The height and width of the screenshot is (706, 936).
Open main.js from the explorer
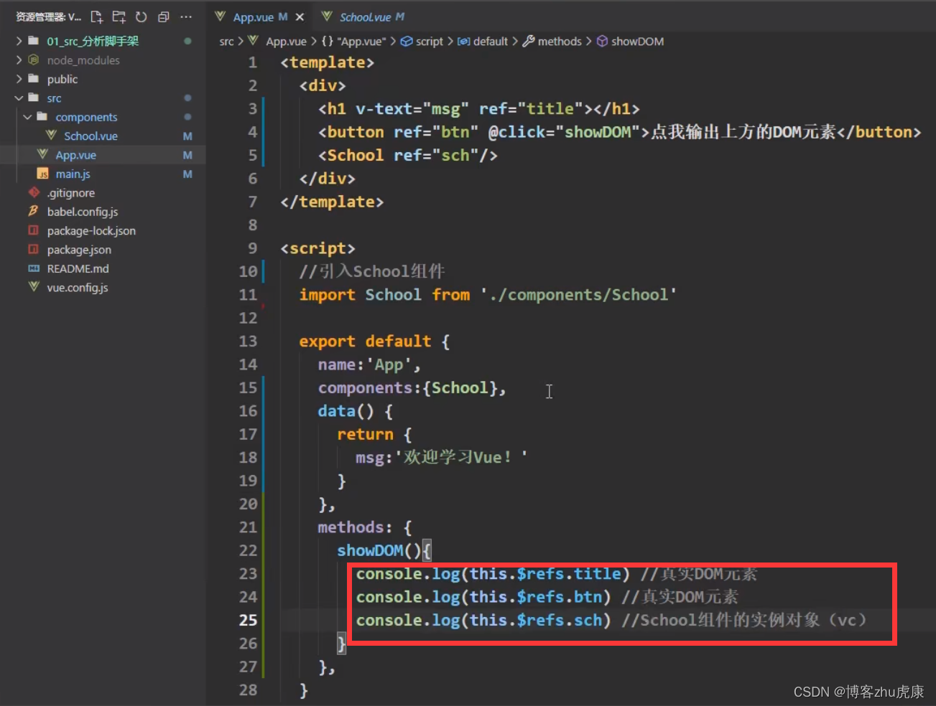(x=73, y=174)
